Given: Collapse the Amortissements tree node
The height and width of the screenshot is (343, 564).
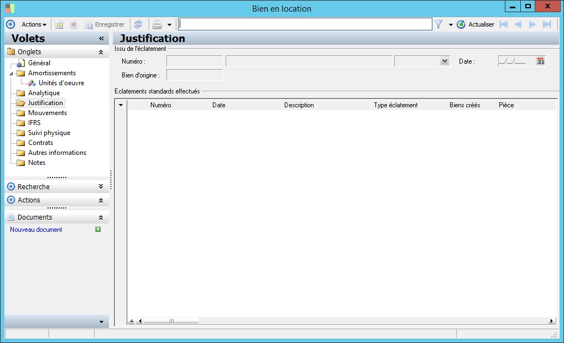Looking at the screenshot, I should click(11, 74).
